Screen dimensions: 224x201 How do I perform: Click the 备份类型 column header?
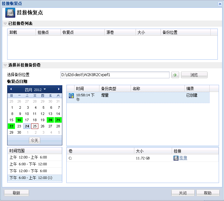click(x=115, y=89)
